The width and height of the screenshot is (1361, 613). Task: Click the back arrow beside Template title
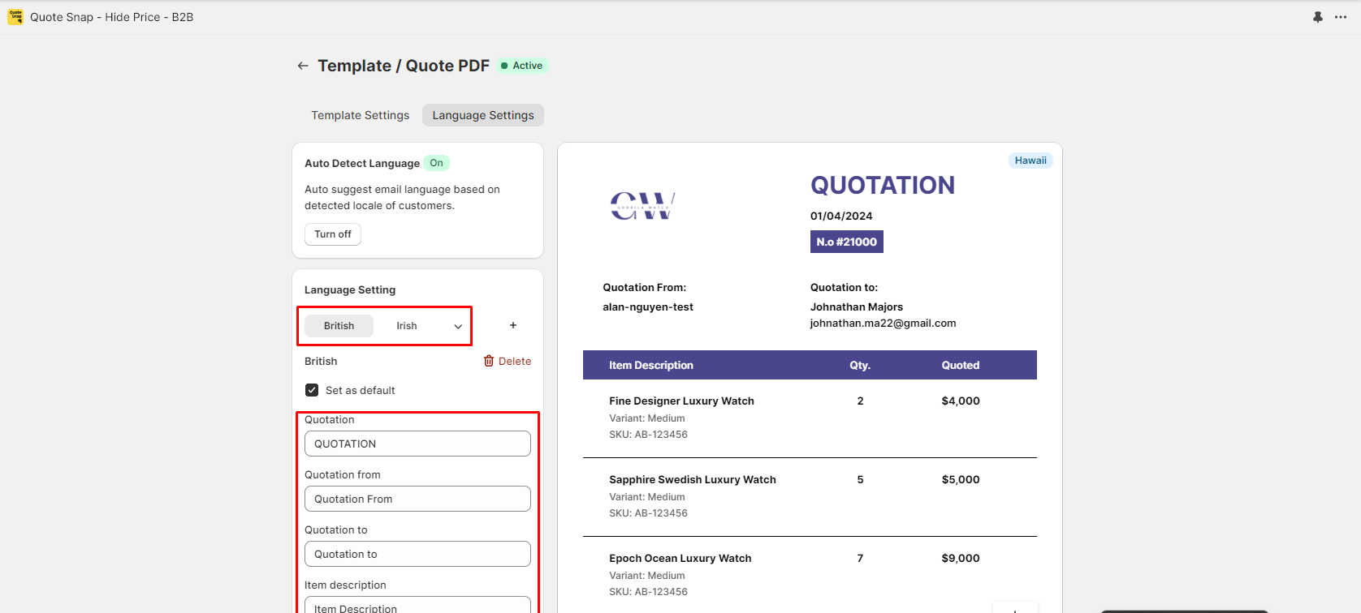pos(303,66)
